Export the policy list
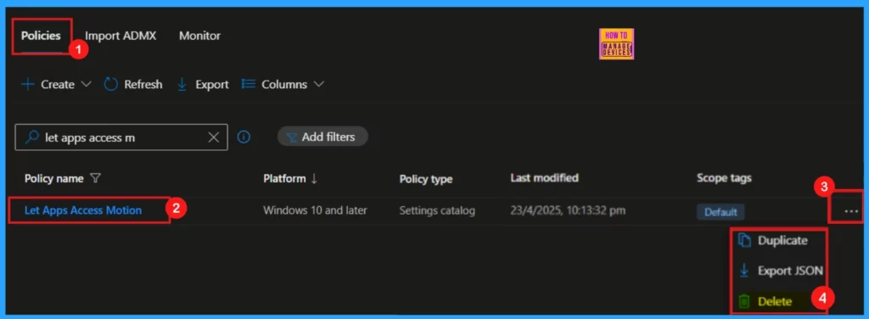 [202, 85]
